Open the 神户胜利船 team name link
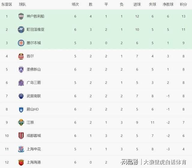The height and width of the screenshot is (168, 192). click(x=35, y=16)
